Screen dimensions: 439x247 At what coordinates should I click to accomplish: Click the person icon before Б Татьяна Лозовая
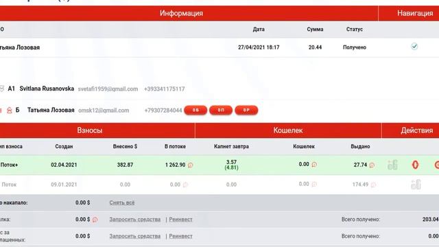(x=9, y=110)
